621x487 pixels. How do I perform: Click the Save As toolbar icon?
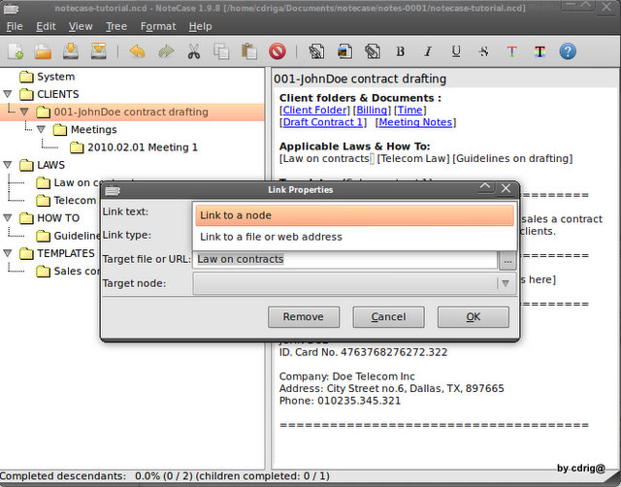coord(98,51)
